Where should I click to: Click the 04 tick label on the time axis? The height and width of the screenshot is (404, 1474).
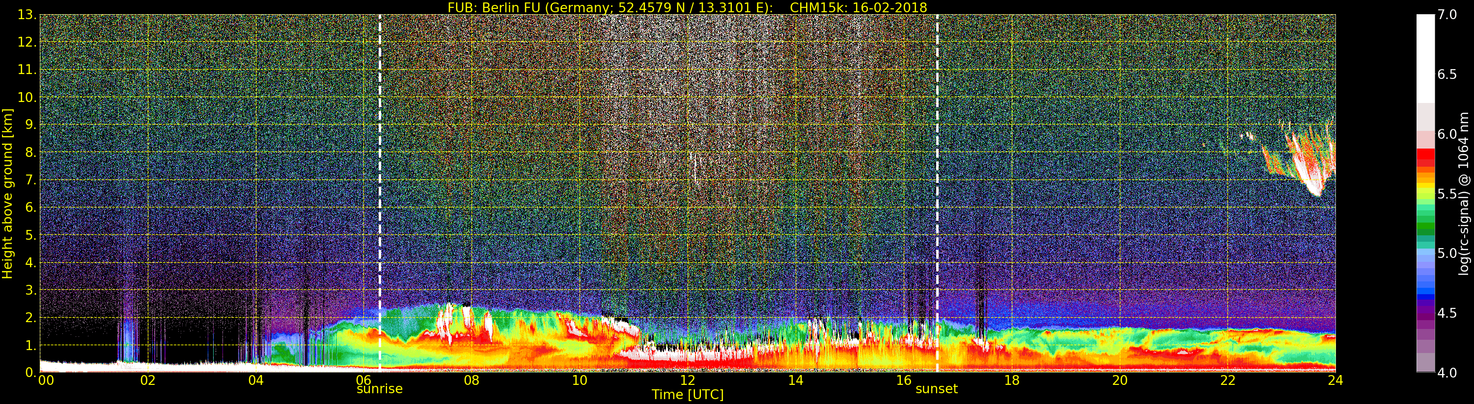click(256, 380)
